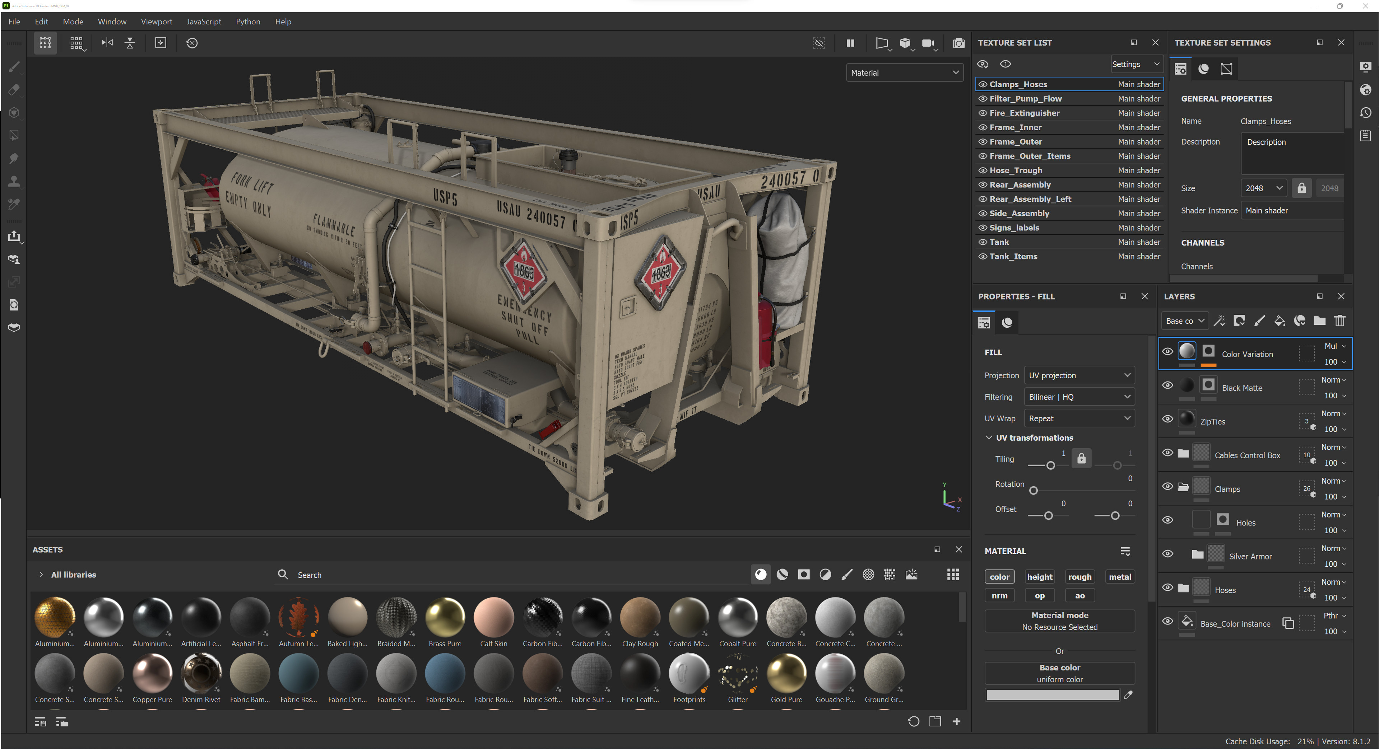The height and width of the screenshot is (749, 1379).
Task: Filter assets to show brushes only
Action: [x=847, y=575]
